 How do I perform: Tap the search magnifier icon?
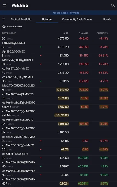click(113, 5)
